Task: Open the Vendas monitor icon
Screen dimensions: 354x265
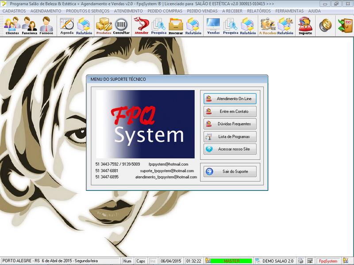Action: point(213,26)
